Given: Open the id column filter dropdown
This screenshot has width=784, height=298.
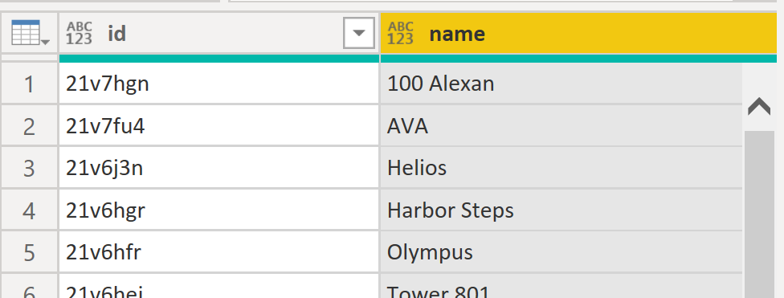Looking at the screenshot, I should (x=359, y=34).
